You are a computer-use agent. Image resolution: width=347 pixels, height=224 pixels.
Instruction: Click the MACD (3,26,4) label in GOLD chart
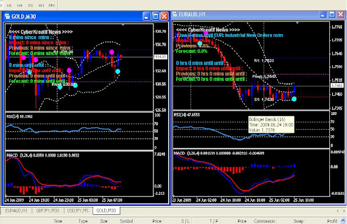43,155
